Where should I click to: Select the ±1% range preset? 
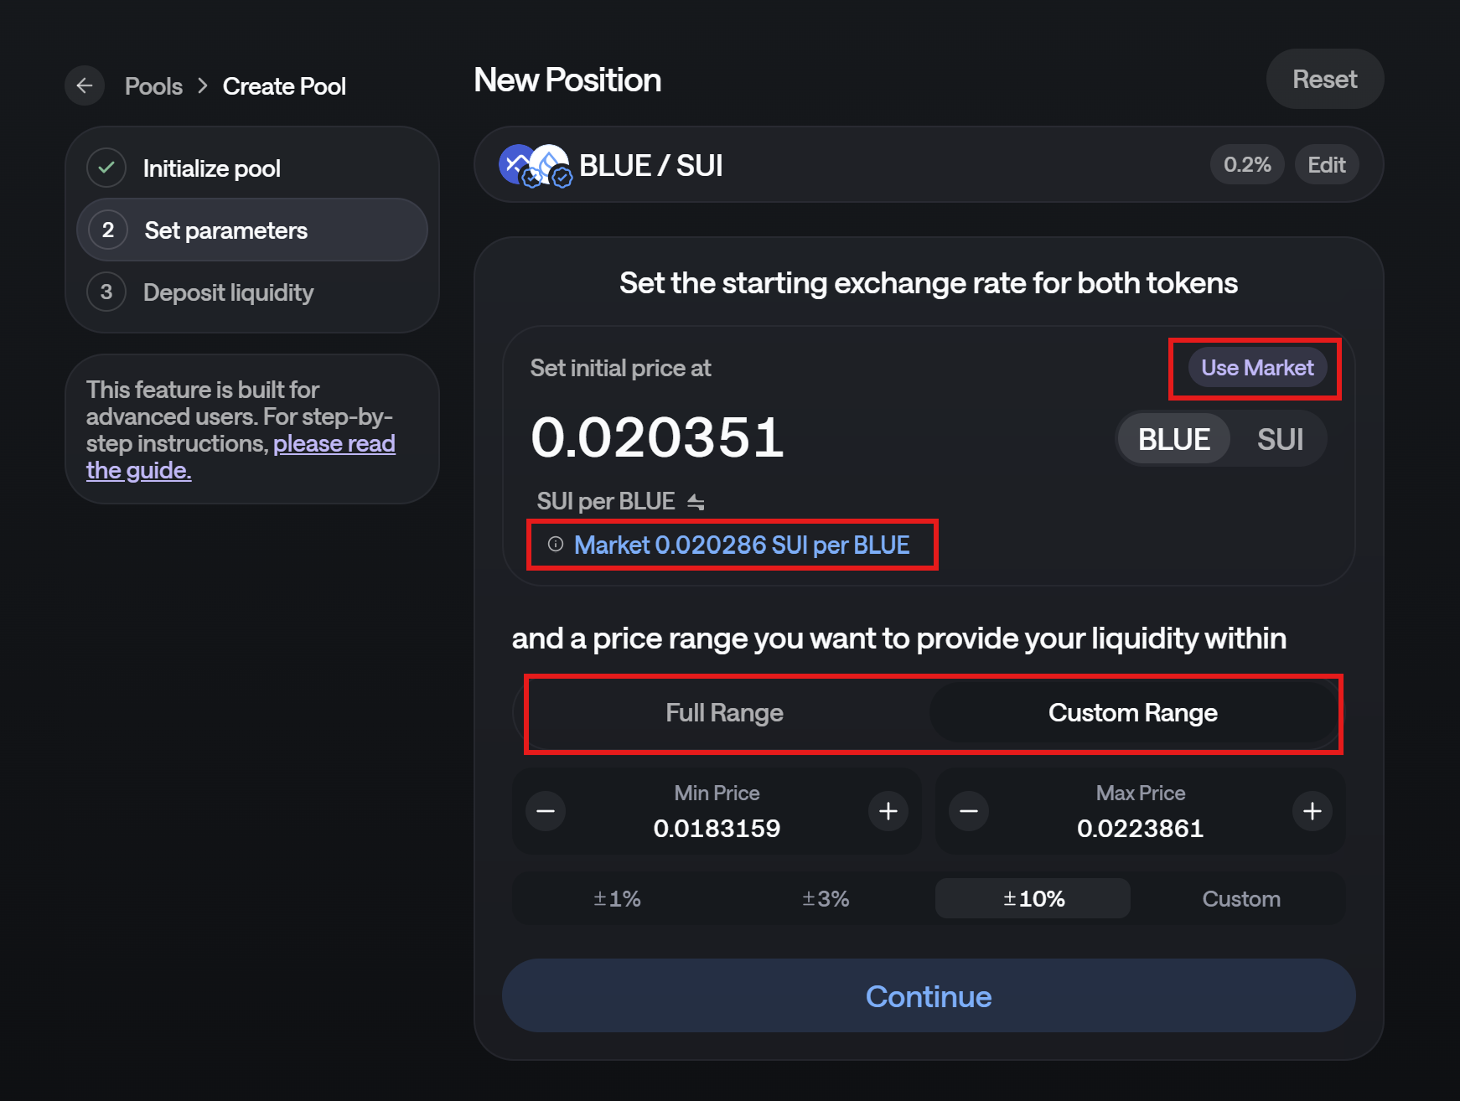(x=617, y=899)
